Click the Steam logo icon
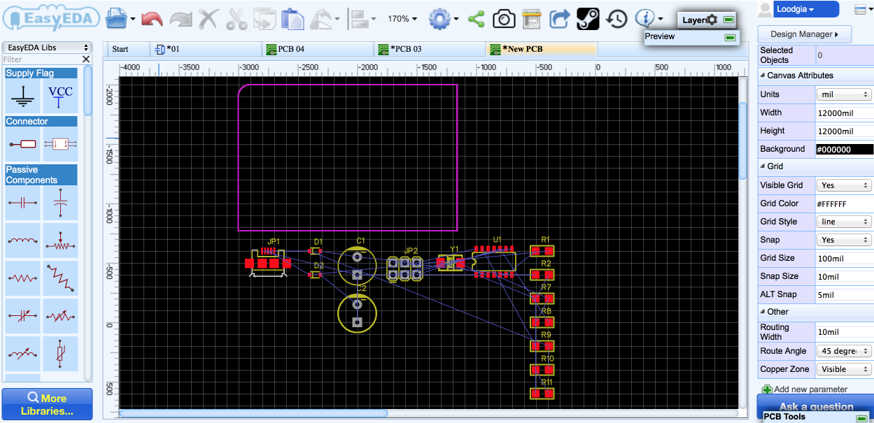Screen dimensions: 874x423 point(588,19)
